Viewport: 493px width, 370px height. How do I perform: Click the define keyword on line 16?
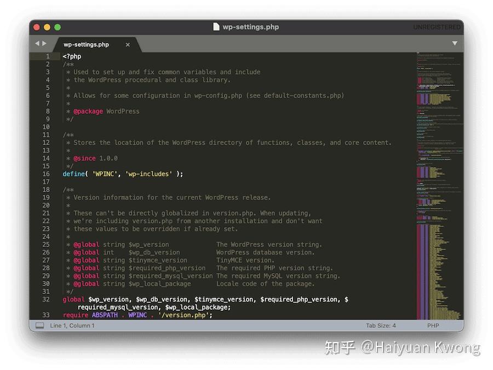click(x=74, y=174)
